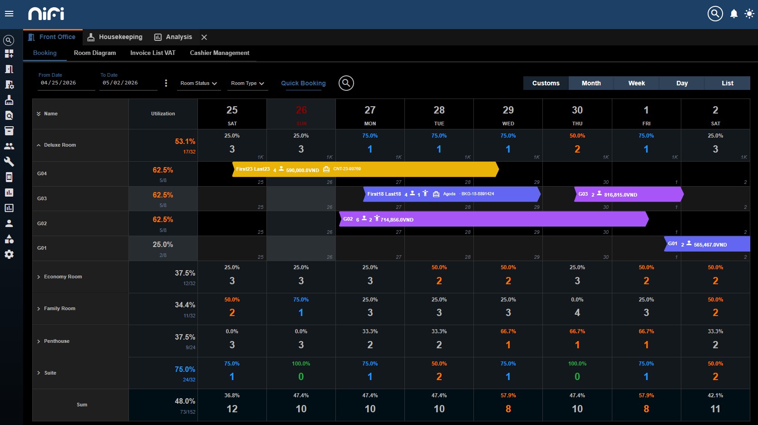Click the search icon in top header
The height and width of the screenshot is (425, 758).
coord(715,14)
